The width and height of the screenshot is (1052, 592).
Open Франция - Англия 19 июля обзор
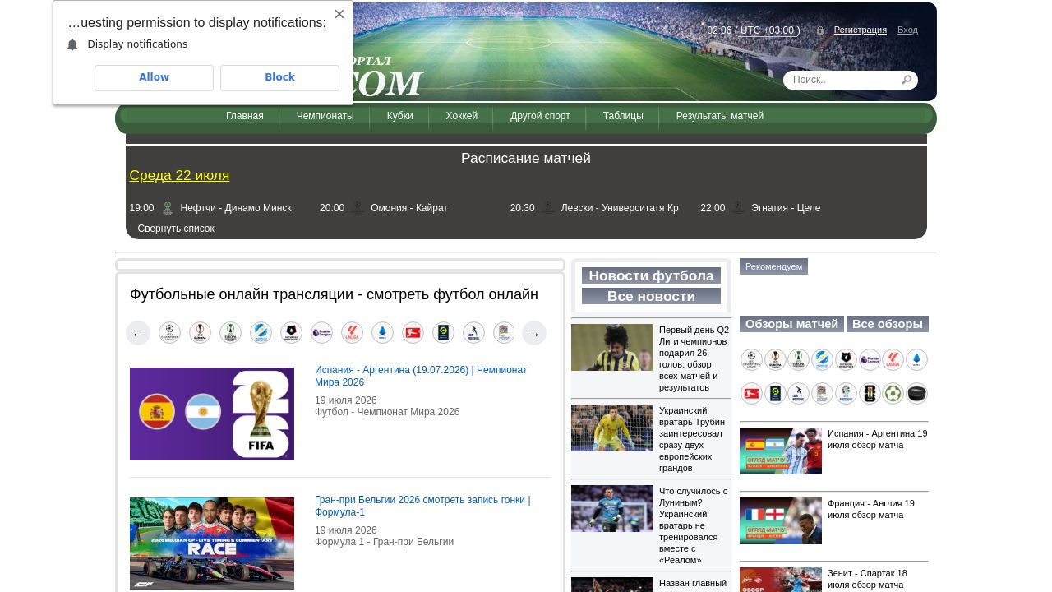tap(871, 509)
